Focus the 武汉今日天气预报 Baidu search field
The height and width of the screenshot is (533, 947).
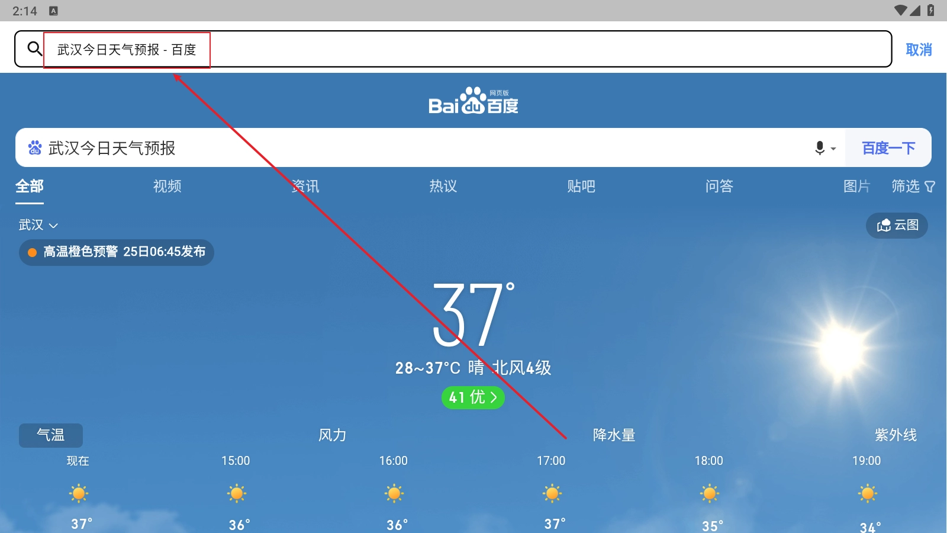414,148
